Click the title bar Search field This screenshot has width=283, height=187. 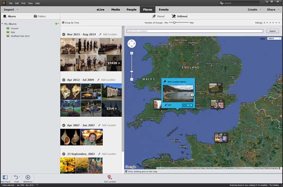click(242, 3)
